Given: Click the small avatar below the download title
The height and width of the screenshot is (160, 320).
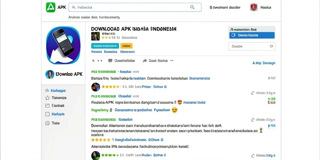Looking at the screenshot, I should 95,36.
